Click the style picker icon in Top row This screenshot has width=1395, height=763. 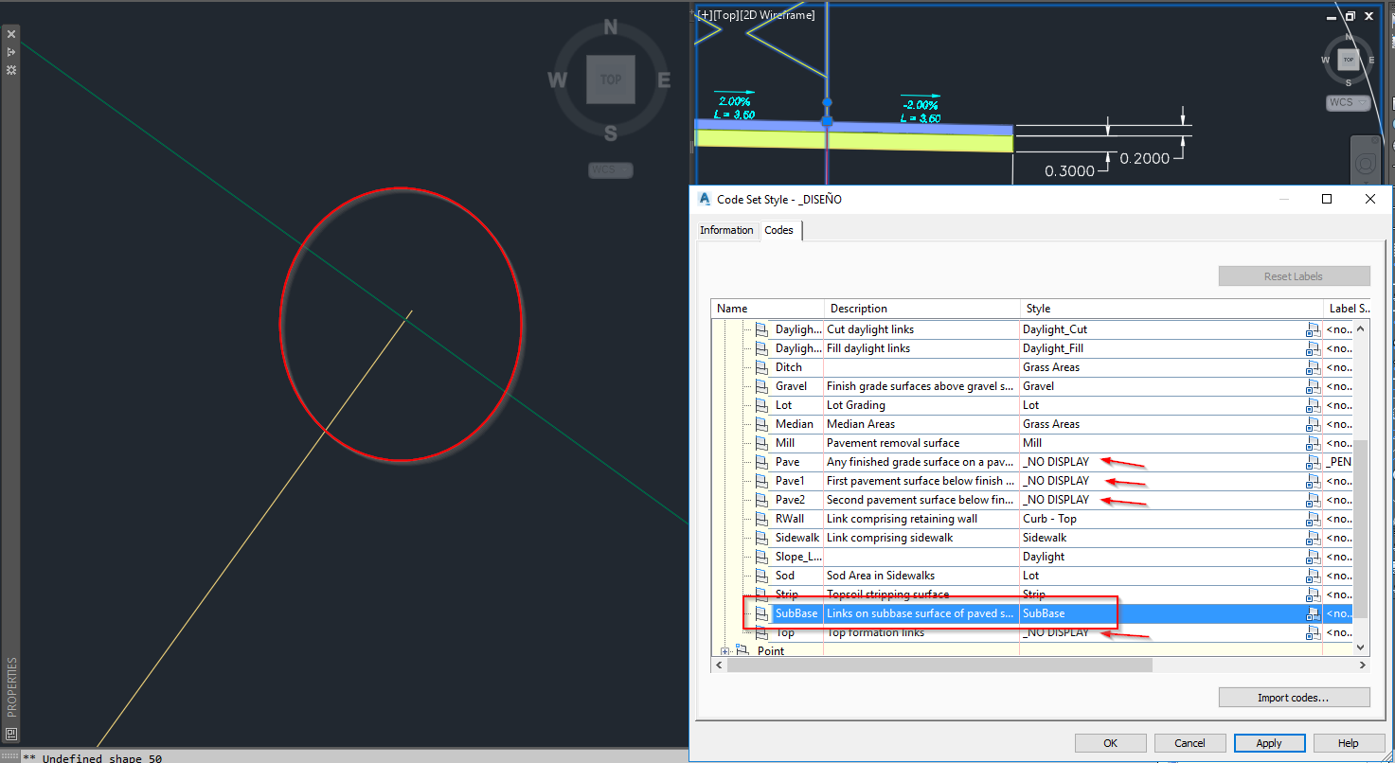click(1313, 632)
